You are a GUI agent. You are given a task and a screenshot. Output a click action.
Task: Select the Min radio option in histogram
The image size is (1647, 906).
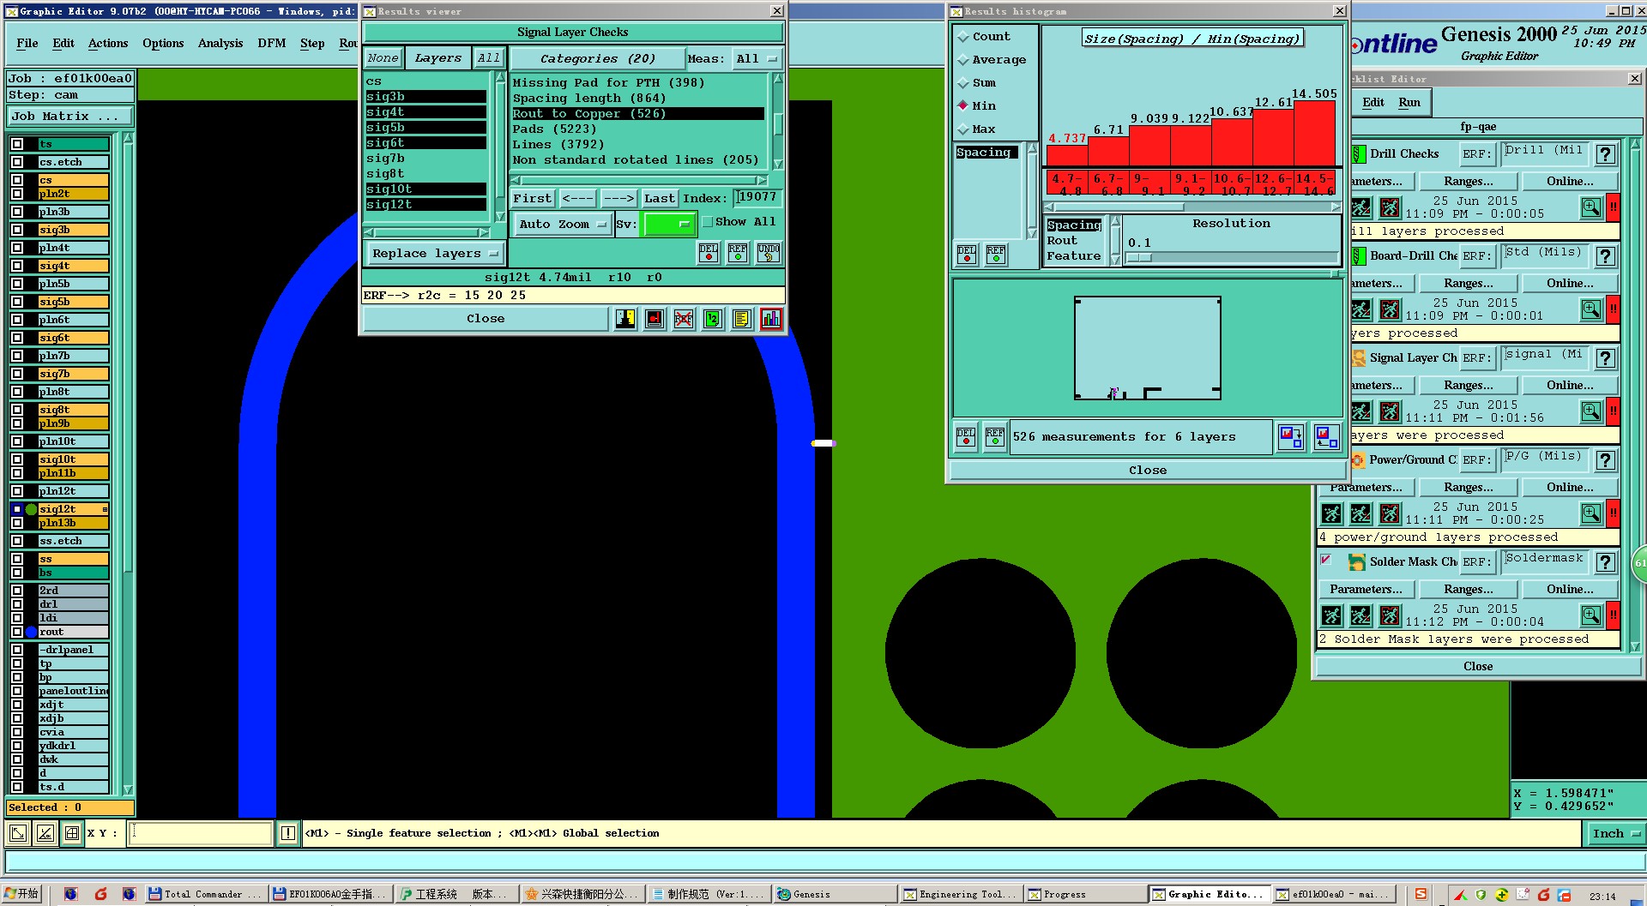[x=963, y=106]
